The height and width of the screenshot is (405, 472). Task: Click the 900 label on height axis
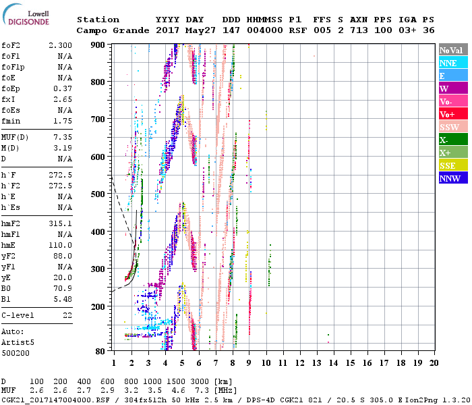[98, 45]
